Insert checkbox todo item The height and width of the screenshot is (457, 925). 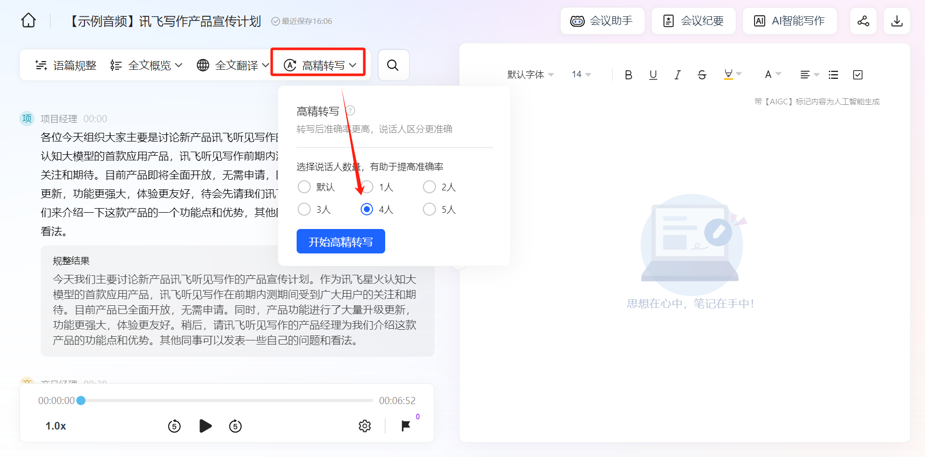(x=858, y=75)
